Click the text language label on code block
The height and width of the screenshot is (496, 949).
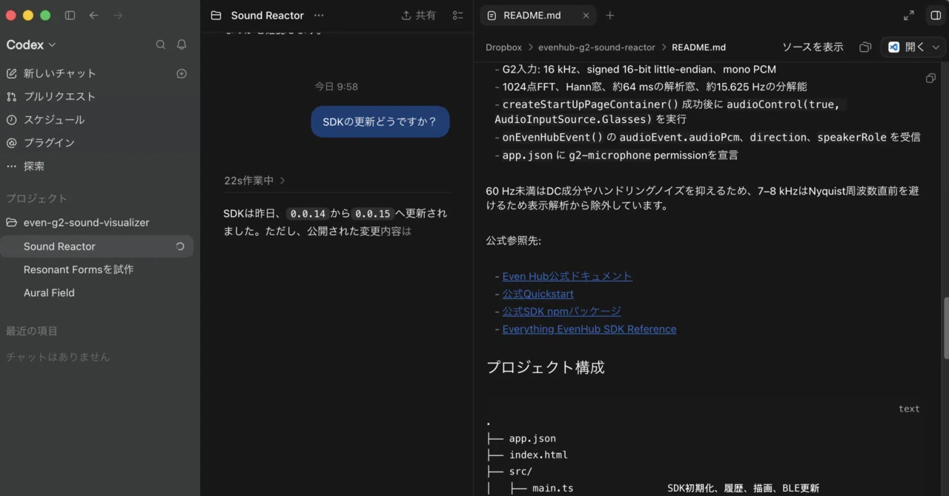[x=909, y=409]
